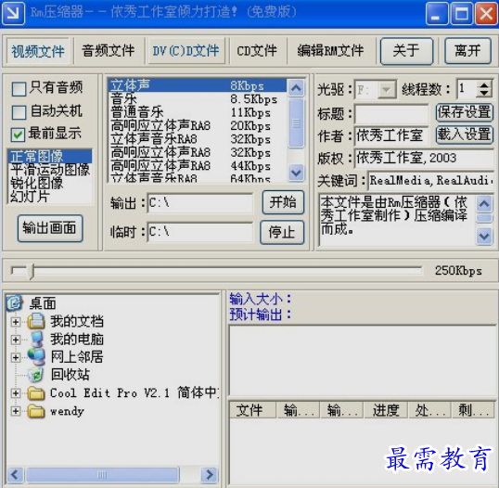Image resolution: width=499 pixels, height=488 pixels.
Task: Select 平滑运动图像 image mode
Action: click(x=50, y=170)
